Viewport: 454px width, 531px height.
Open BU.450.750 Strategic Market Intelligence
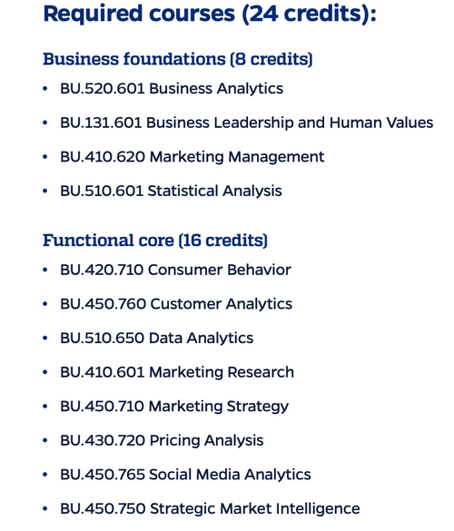(210, 509)
